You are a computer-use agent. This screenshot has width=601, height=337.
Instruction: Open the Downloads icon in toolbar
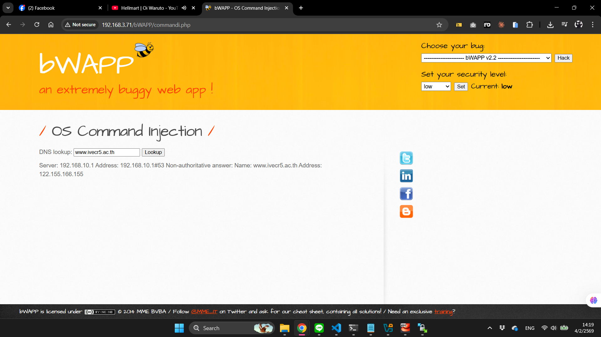550,25
